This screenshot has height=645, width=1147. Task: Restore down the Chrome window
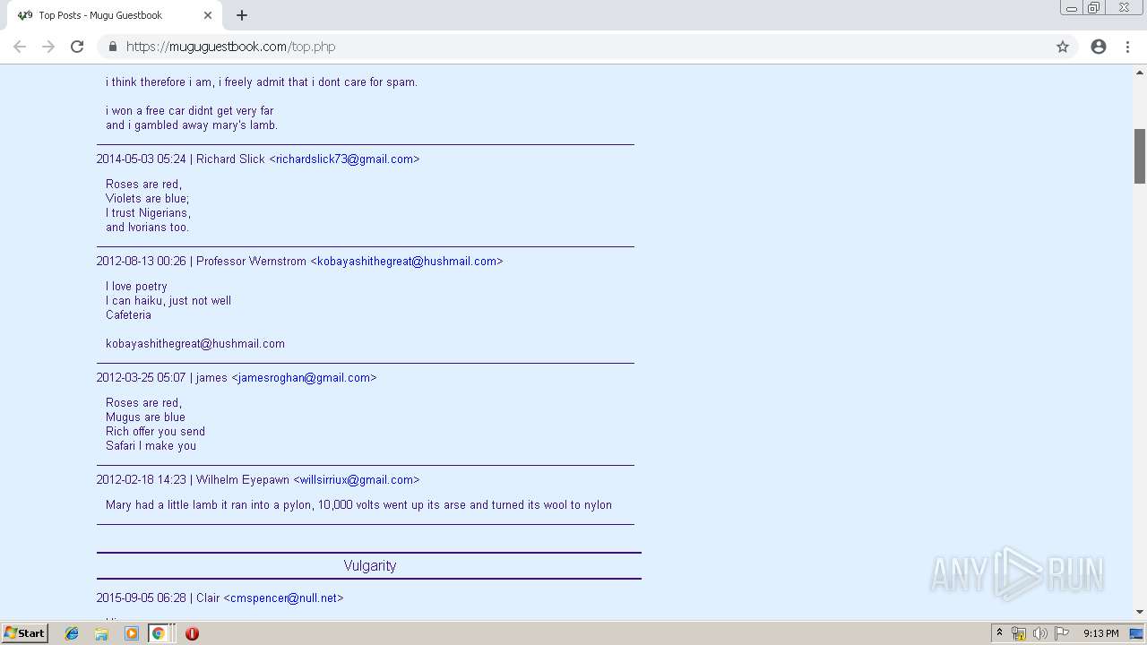(1094, 8)
